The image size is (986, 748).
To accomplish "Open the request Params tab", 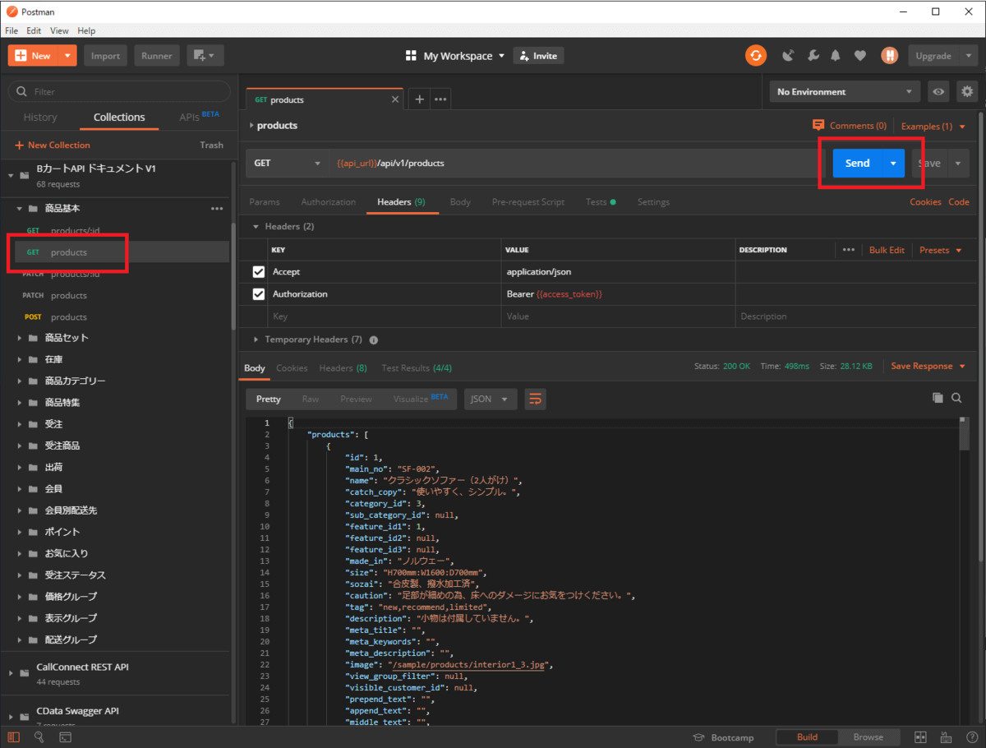I will pyautogui.click(x=265, y=202).
